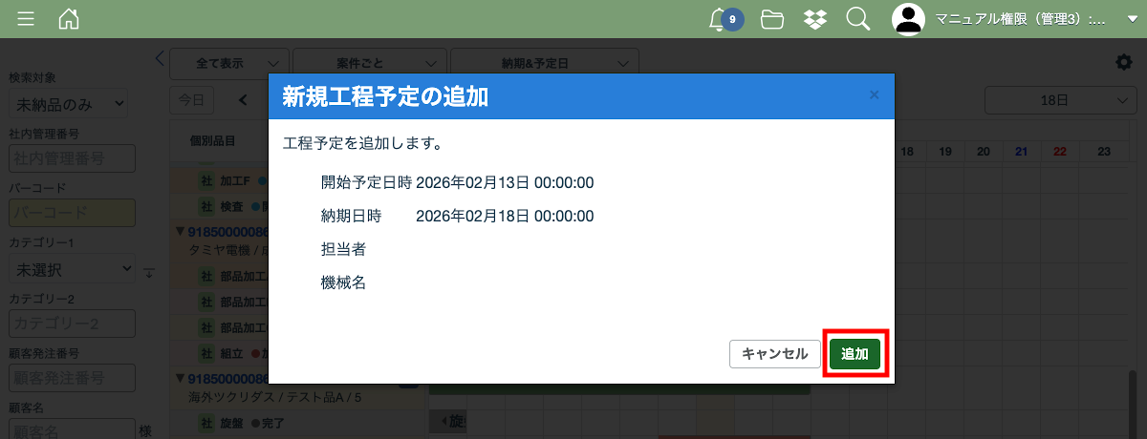Image resolution: width=1147 pixels, height=439 pixels.
Task: Expand the 未納品のみ search target dropdown
Action: tap(69, 103)
